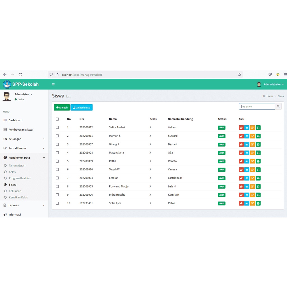Expand the Laporan menu section
Image resolution: width=287 pixels, height=287 pixels.
click(x=24, y=205)
